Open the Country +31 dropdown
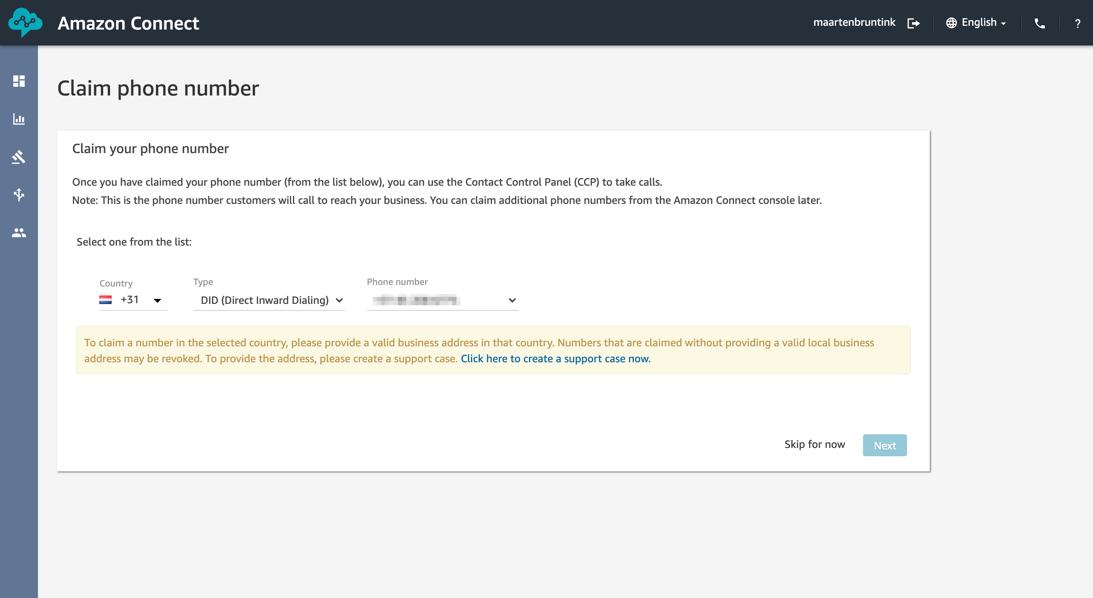Screen dimensions: 1093x598 [x=133, y=300]
